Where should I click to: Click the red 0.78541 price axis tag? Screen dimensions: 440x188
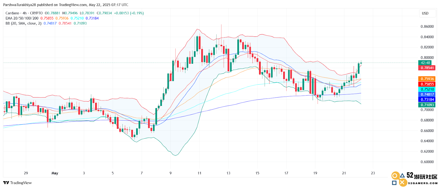click(427, 68)
